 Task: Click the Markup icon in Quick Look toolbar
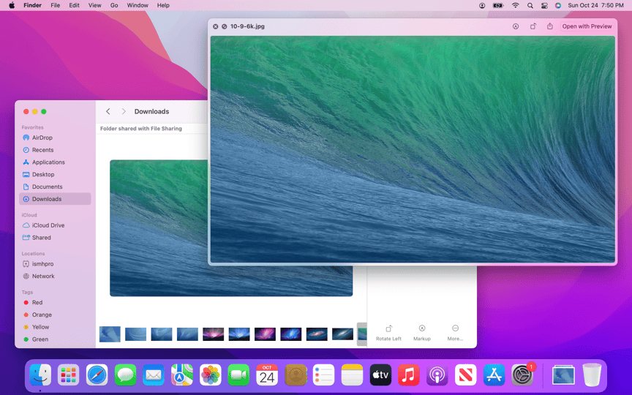[x=516, y=26]
